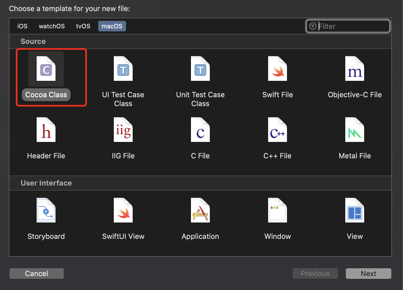Click the filter icon in search field
Image resolution: width=403 pixels, height=290 pixels.
(x=313, y=26)
